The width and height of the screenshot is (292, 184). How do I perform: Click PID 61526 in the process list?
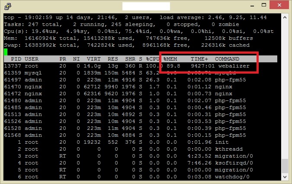[13, 121]
